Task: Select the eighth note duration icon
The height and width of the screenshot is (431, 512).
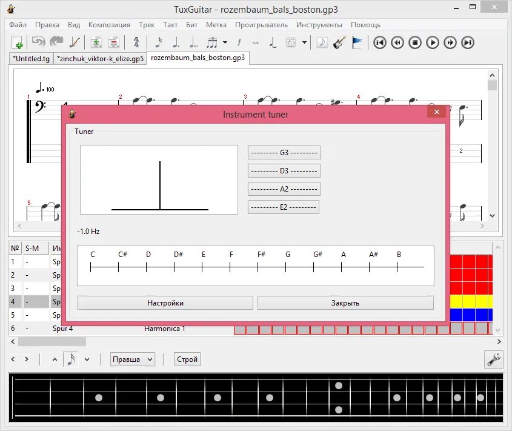Action: (x=159, y=42)
